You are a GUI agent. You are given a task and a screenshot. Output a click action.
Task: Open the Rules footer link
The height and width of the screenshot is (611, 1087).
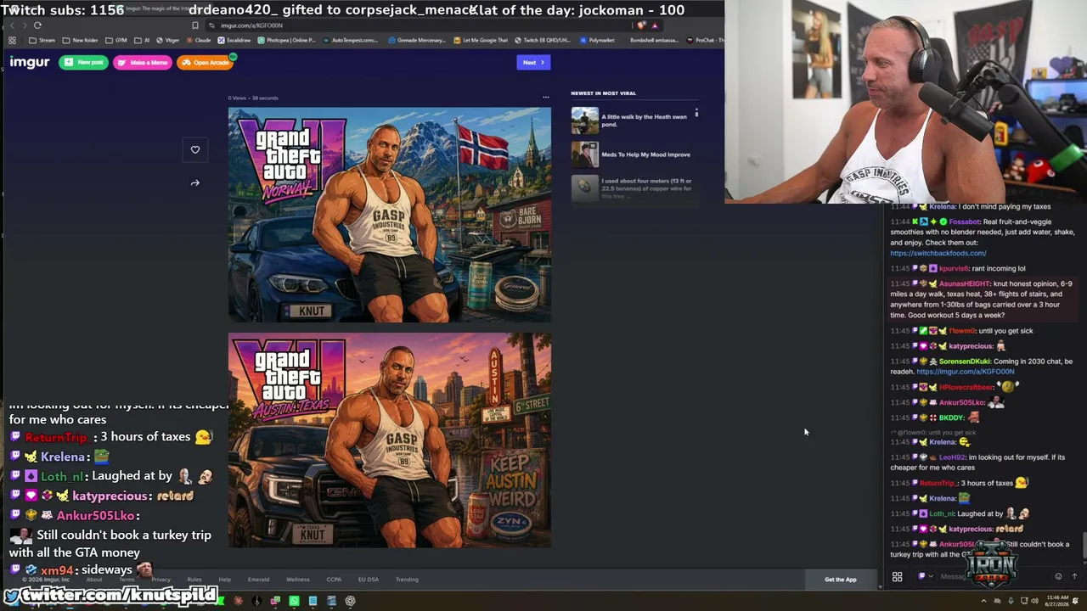(194, 580)
